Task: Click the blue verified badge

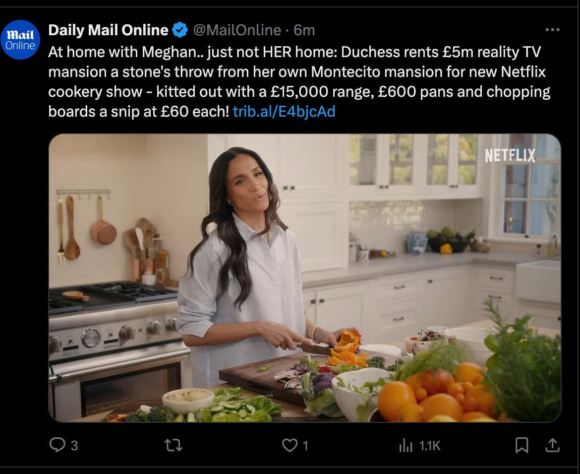Action: click(180, 30)
